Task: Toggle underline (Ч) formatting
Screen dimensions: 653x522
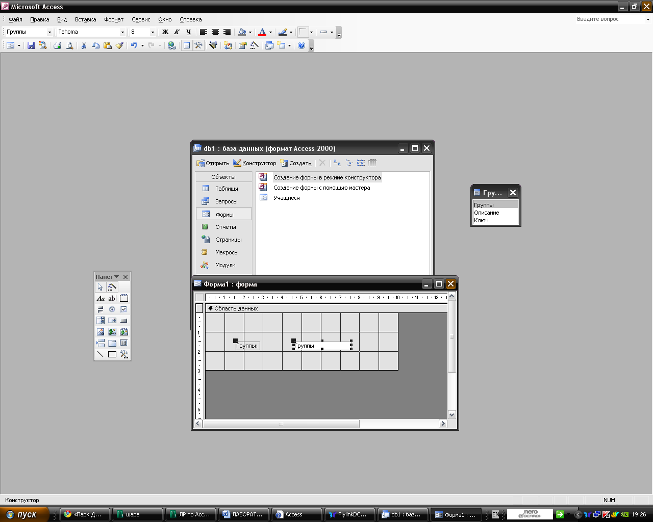Action: (188, 32)
